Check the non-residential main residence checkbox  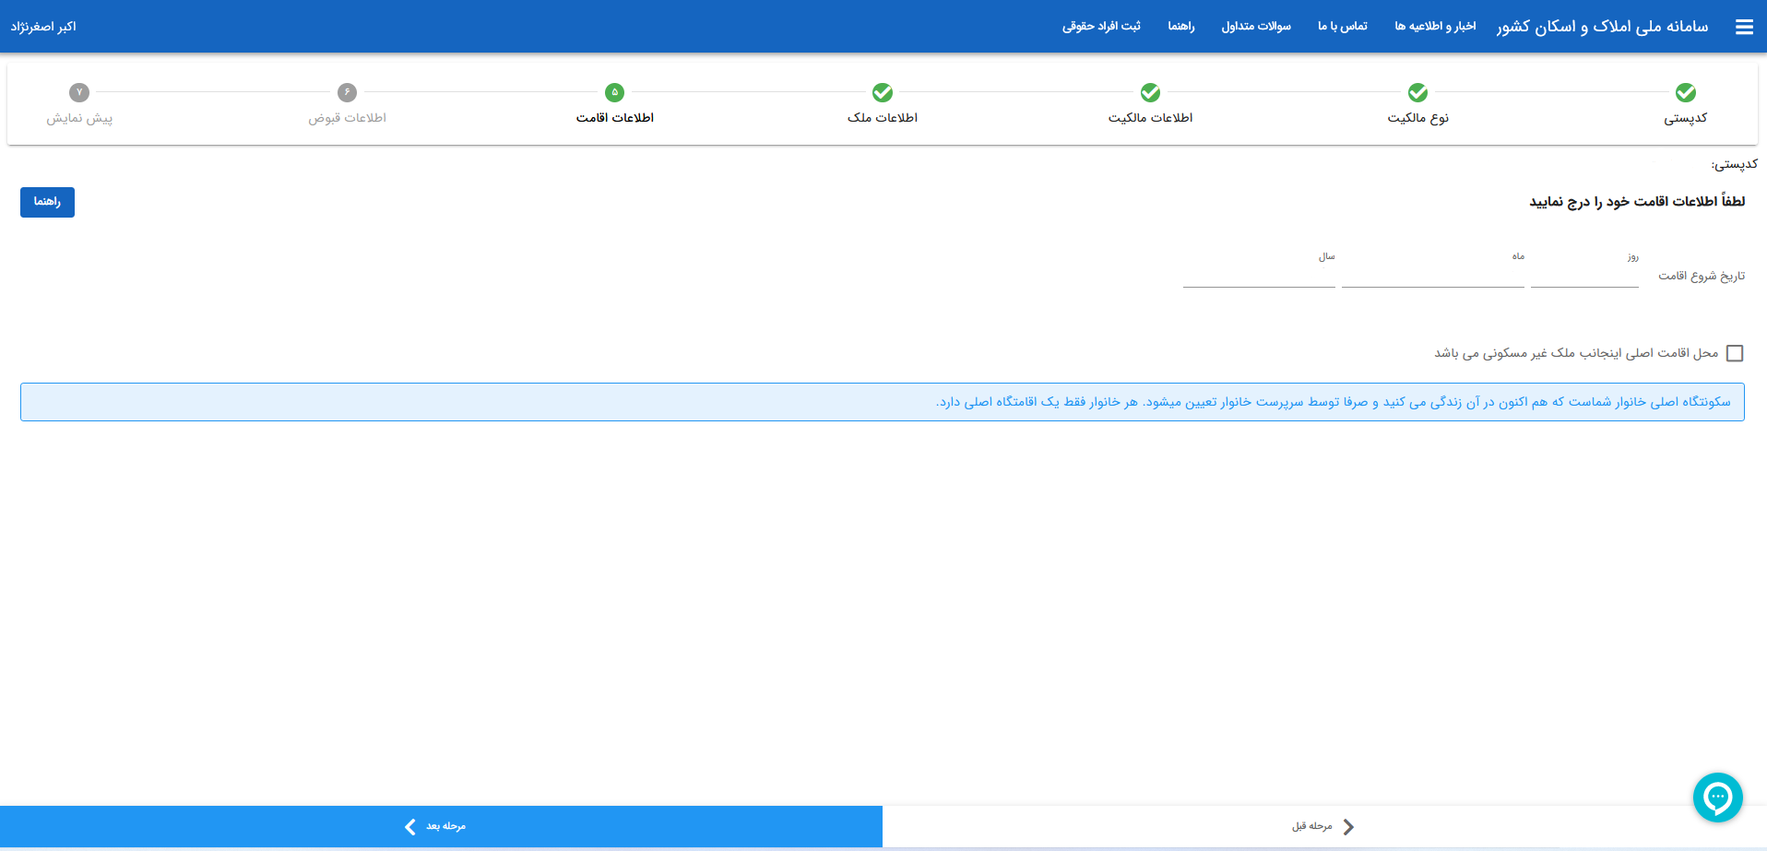[x=1734, y=353]
